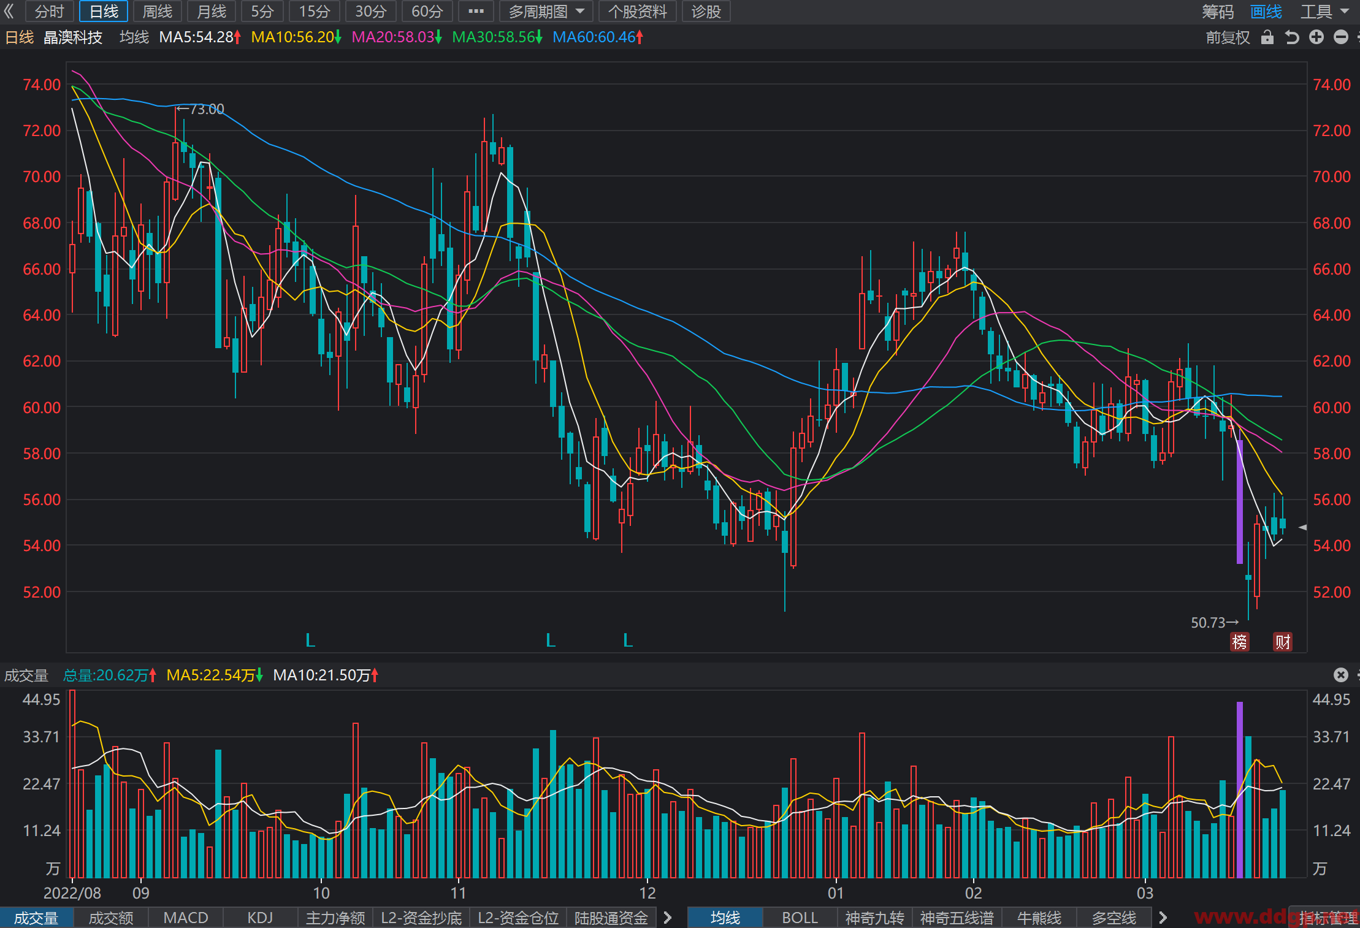The width and height of the screenshot is (1360, 928).
Task: Select the 成交量 volume indicator tab
Action: coord(36,918)
